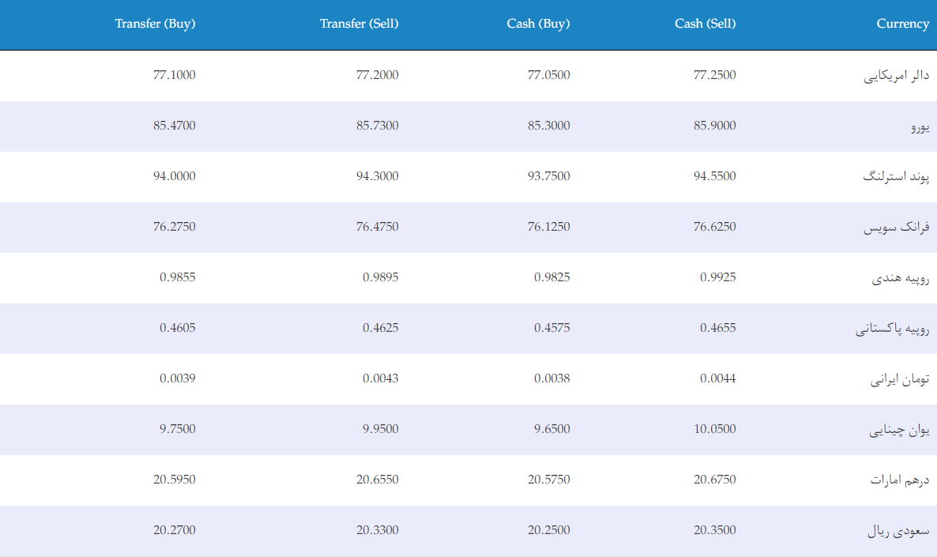
Task: Click the فرانک سویس currency label
Action: click(897, 227)
